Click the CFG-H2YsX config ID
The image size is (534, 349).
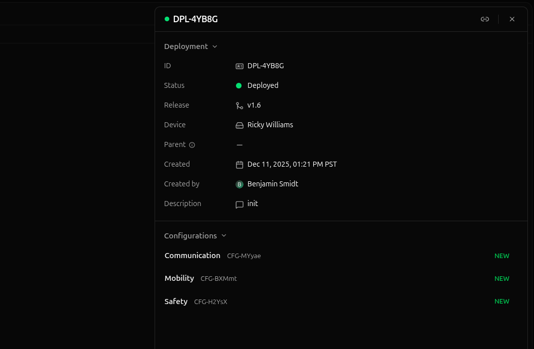(x=211, y=302)
